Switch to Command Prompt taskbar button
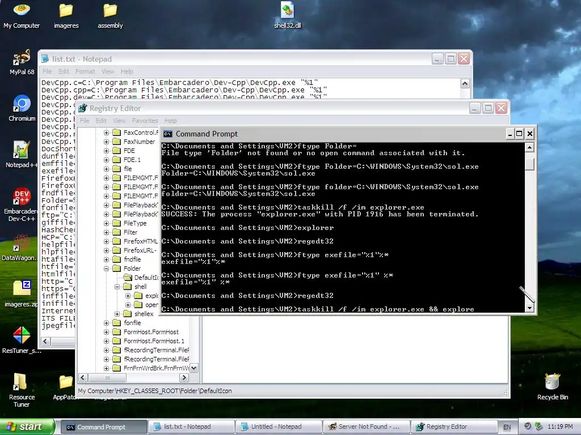 coord(103,427)
